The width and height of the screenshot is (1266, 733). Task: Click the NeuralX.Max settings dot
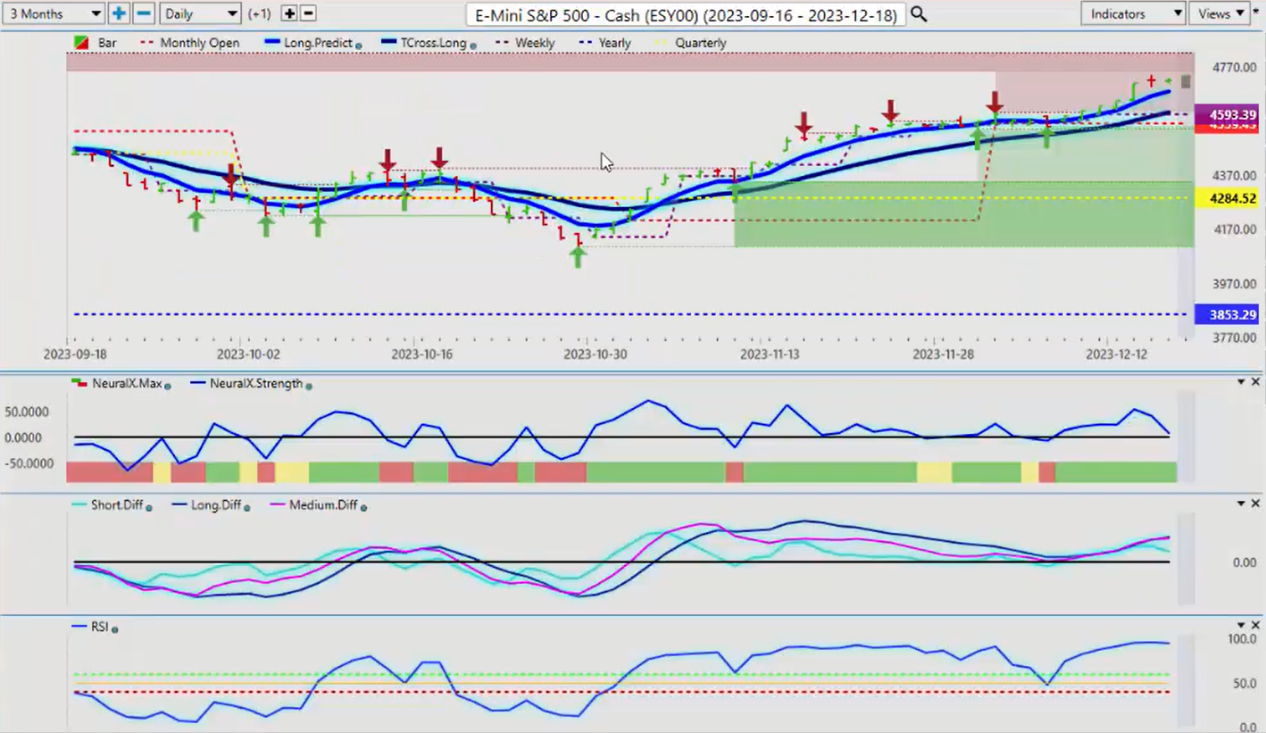(167, 386)
